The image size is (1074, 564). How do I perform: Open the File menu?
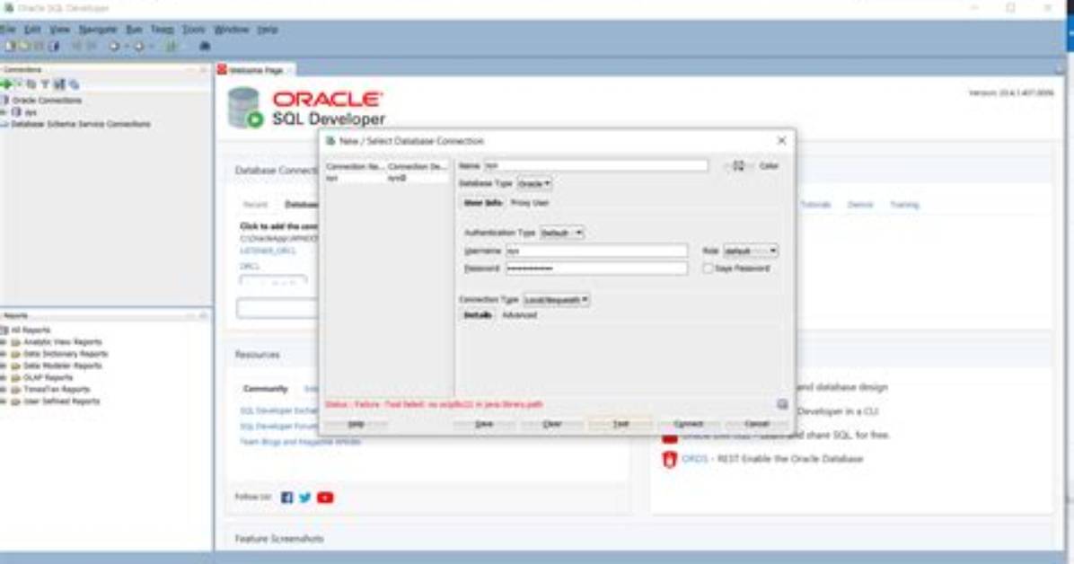(7, 30)
